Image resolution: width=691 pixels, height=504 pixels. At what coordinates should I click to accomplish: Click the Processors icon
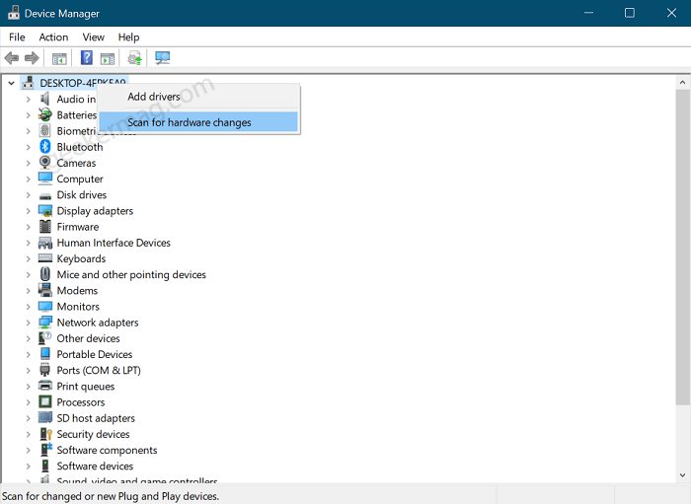coord(45,401)
